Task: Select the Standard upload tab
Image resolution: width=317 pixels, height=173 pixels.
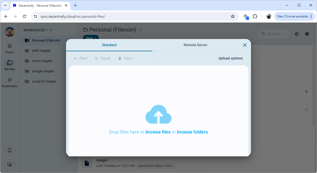Action: point(109,45)
